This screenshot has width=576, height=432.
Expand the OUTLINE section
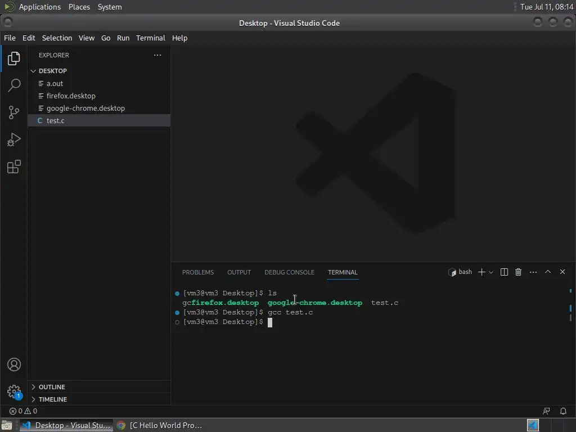[99, 387]
